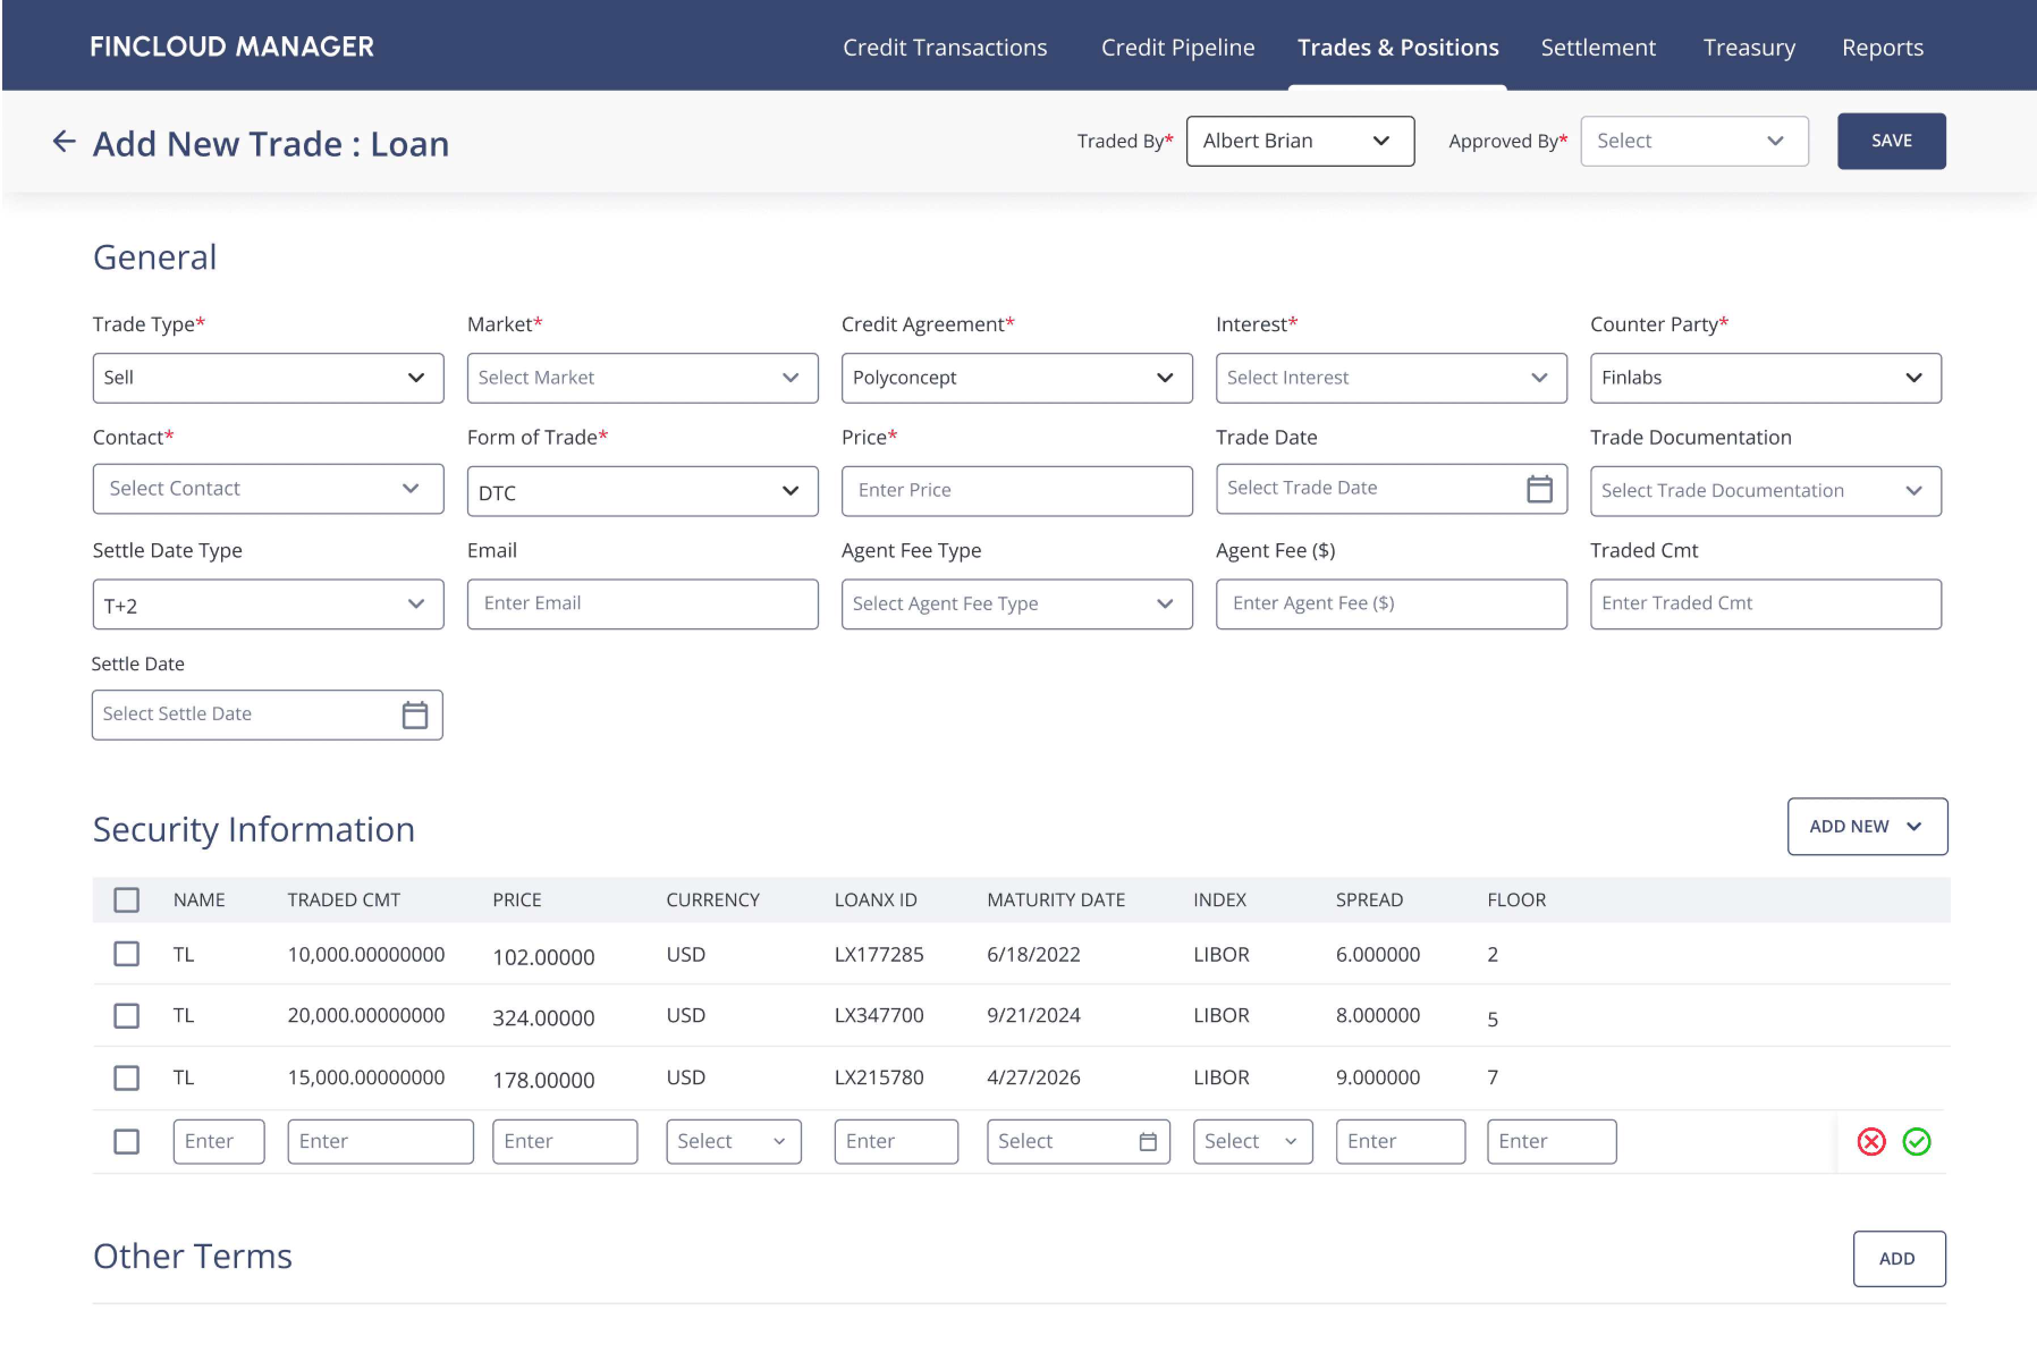Open the Select Agent Fee Type dropdown

tap(1017, 603)
